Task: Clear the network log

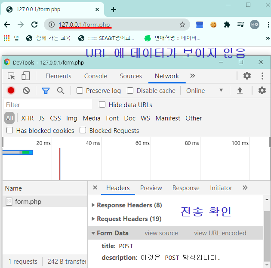Action: pos(26,90)
